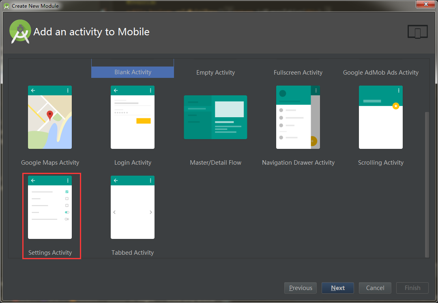
Task: Click the right chevron in Tabbed Activity preview
Action: point(151,212)
